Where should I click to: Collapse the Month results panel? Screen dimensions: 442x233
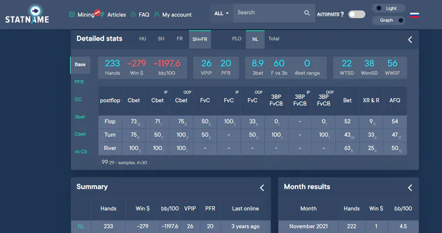[410, 188]
